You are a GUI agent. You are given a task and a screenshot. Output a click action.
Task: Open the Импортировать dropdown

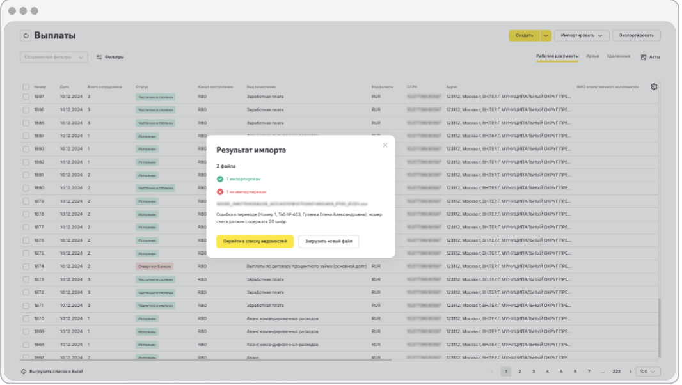581,36
